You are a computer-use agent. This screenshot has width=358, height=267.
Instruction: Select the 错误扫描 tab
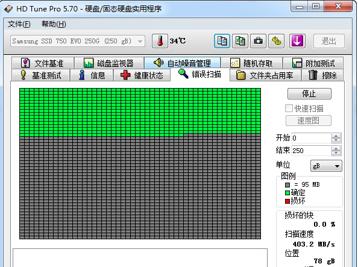[200, 74]
